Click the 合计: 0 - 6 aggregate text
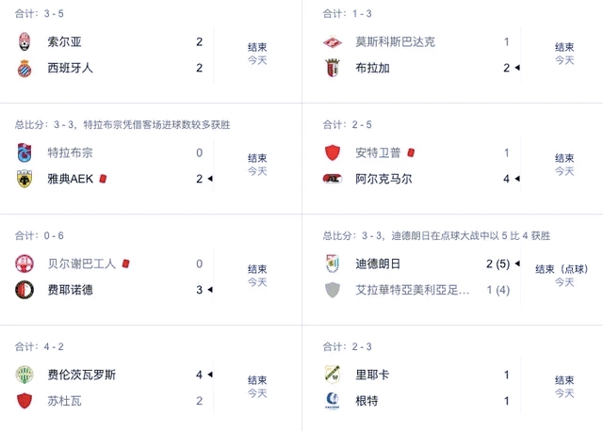This screenshot has width=603, height=431. 40,235
